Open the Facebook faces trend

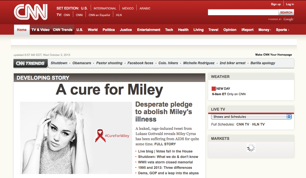click(140, 63)
